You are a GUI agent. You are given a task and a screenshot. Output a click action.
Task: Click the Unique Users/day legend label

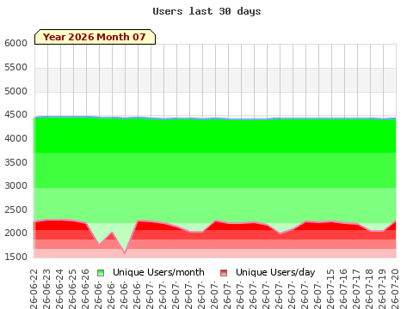pyautogui.click(x=275, y=272)
